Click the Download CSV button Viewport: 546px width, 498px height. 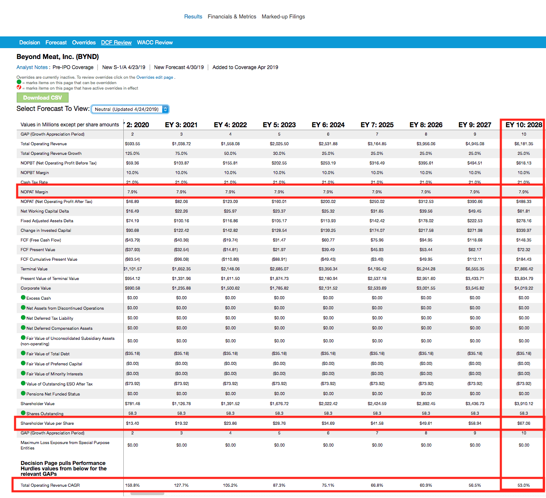point(42,98)
